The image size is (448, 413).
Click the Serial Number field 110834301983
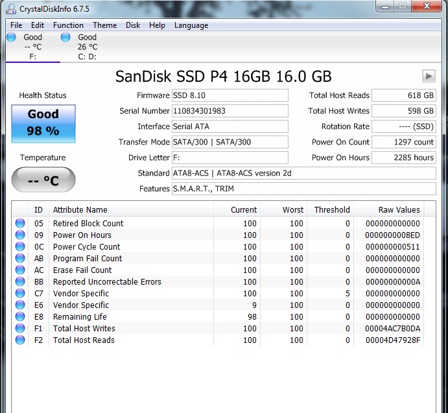[230, 111]
